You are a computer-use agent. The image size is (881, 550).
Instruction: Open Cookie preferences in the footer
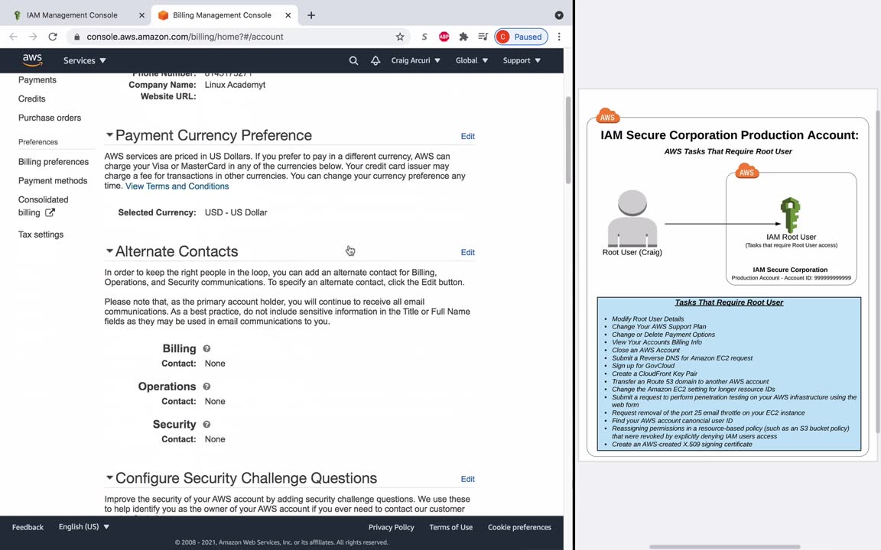519,528
